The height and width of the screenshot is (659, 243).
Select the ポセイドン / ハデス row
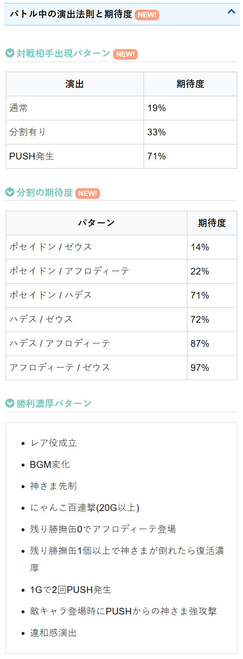click(x=121, y=295)
